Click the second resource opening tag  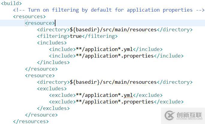point(40,75)
